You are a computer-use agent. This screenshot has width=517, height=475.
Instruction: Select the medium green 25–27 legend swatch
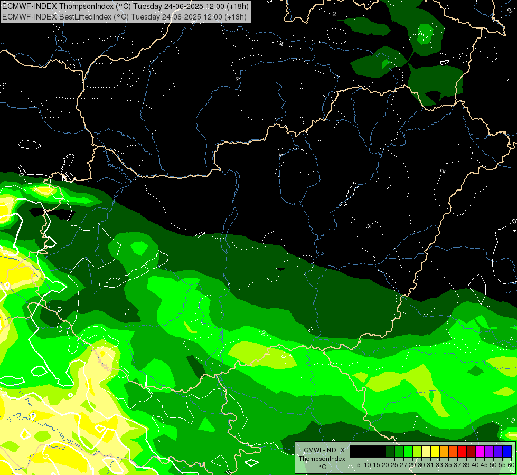coord(399,451)
